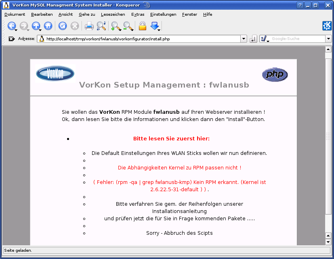Click 'Seite geladen.' status bar text
The height and width of the screenshot is (259, 334).
18,251
